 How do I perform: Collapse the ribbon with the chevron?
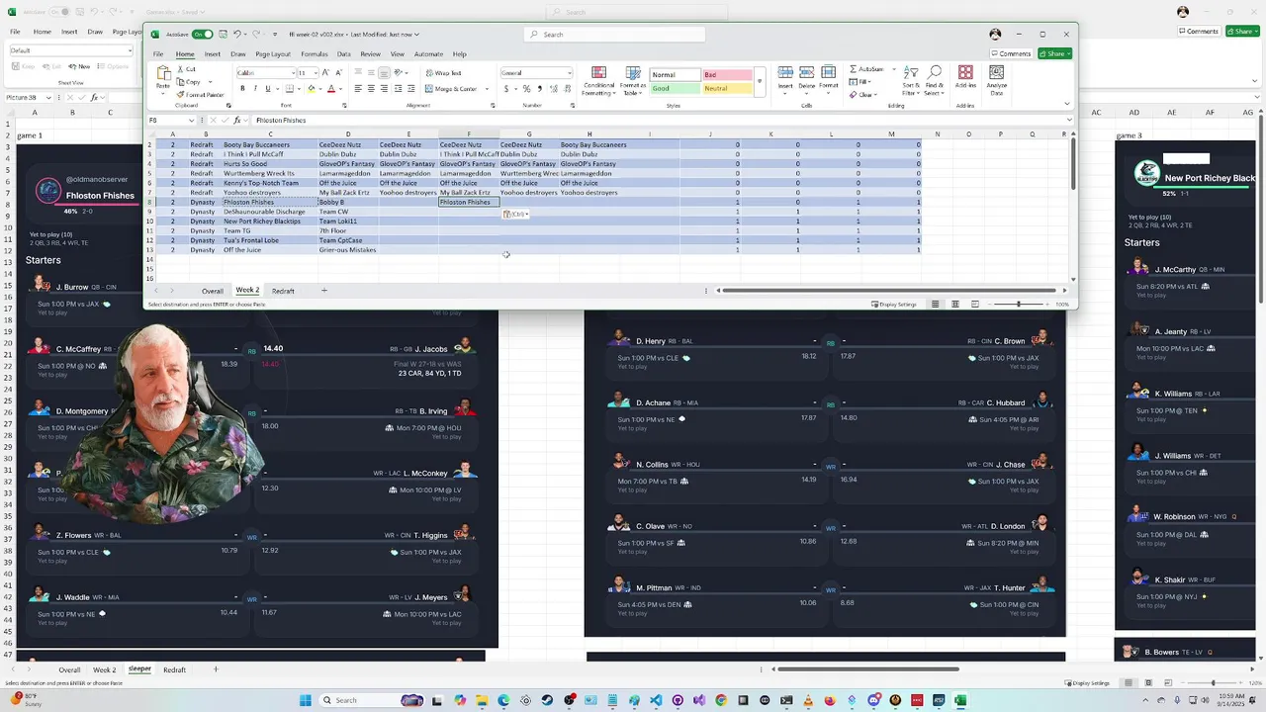click(x=1066, y=104)
